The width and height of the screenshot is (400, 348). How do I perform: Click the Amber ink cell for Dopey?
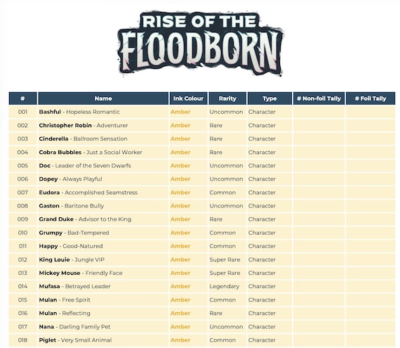click(188, 179)
